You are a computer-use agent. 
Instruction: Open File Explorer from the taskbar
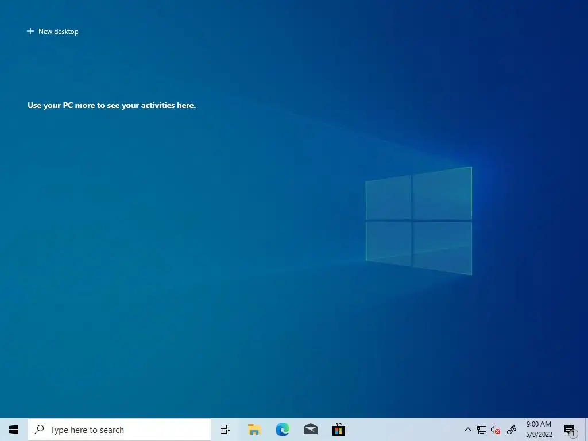[254, 430]
